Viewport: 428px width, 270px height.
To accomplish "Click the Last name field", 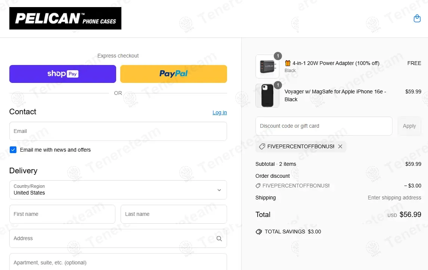I will tap(174, 214).
